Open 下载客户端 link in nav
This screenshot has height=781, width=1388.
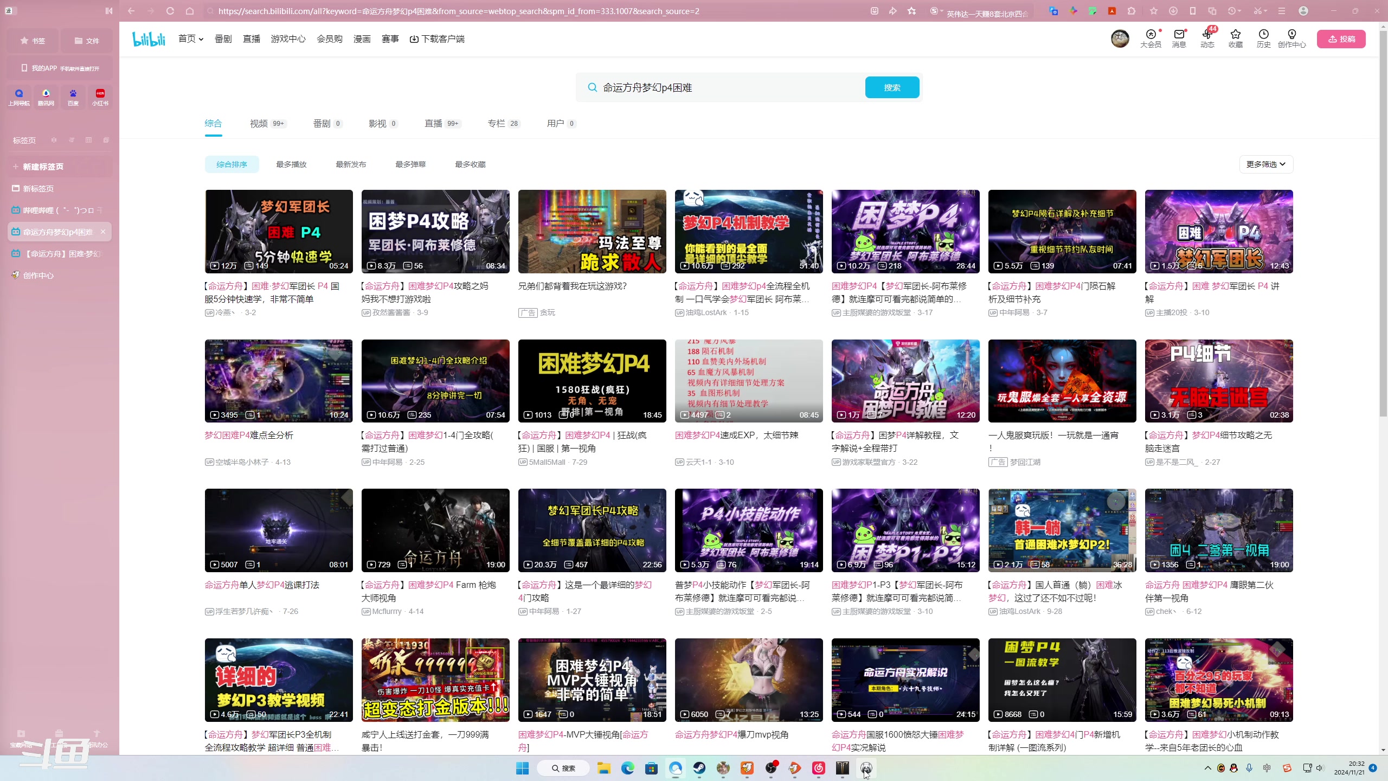(437, 39)
